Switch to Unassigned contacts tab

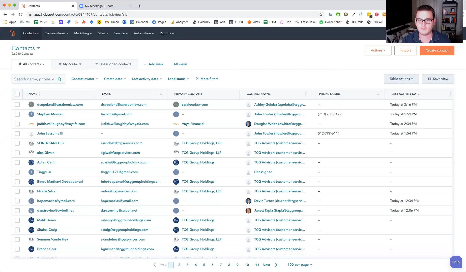click(113, 64)
